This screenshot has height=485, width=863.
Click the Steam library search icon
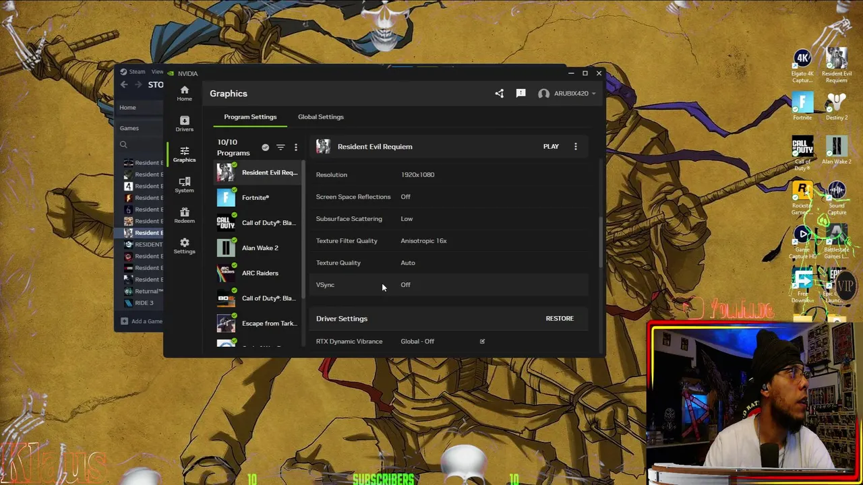click(x=123, y=145)
